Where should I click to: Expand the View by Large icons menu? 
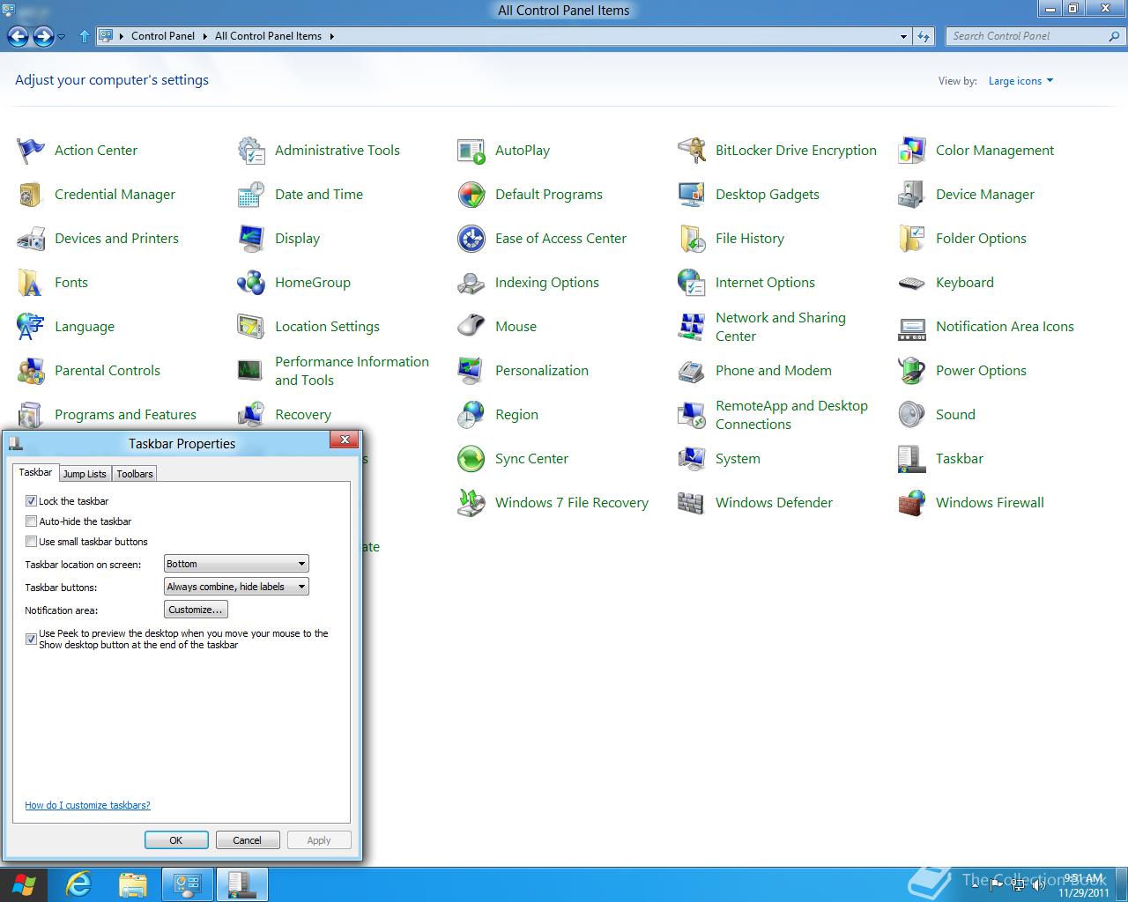tap(1020, 81)
